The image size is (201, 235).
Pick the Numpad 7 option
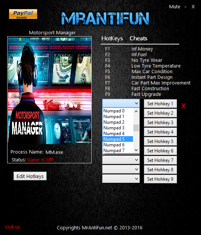[118, 151]
